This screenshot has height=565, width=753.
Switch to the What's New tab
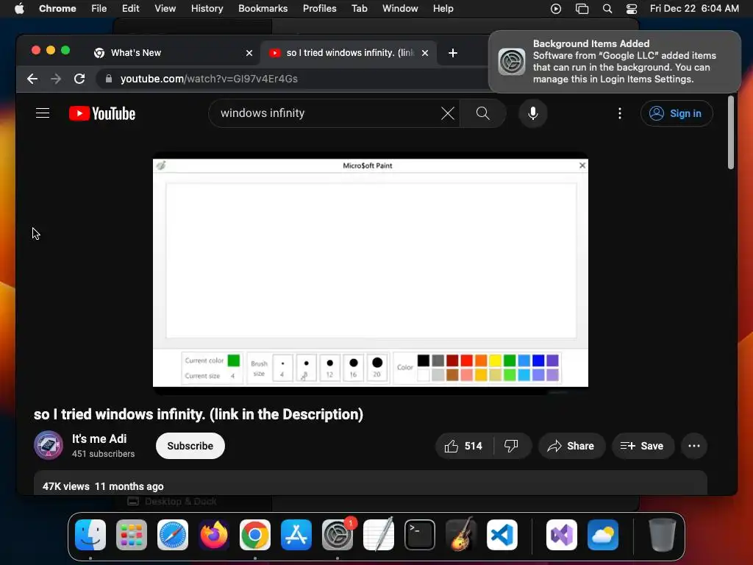pos(173,53)
